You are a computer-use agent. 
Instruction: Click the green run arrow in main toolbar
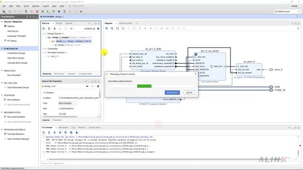48,11
